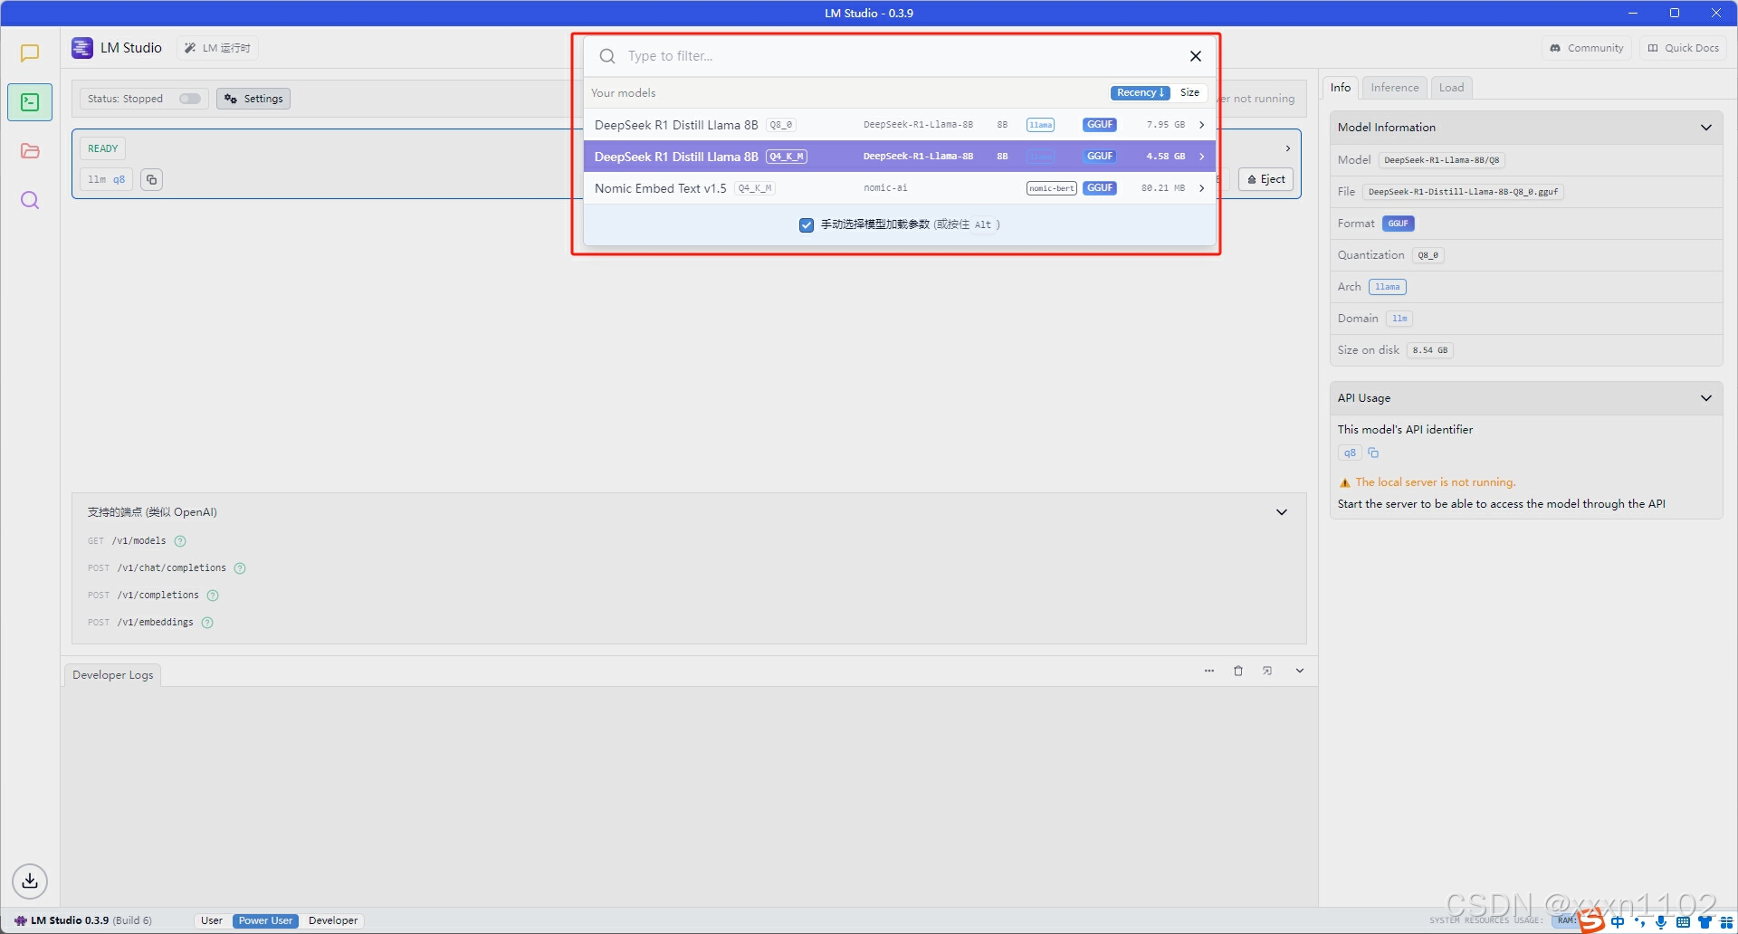Open the Community link
This screenshot has height=934, width=1738.
(x=1587, y=48)
